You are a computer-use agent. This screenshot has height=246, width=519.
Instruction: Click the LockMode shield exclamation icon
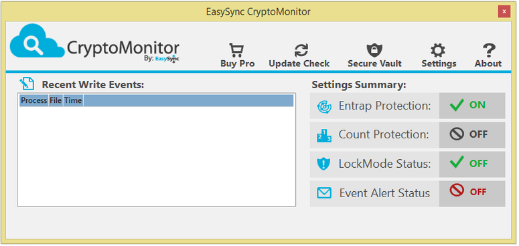point(323,164)
